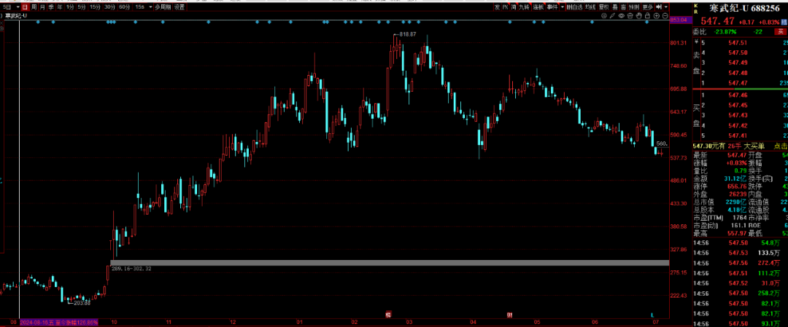
Task: Click the shop icon above the chart
Action: coord(630,16)
